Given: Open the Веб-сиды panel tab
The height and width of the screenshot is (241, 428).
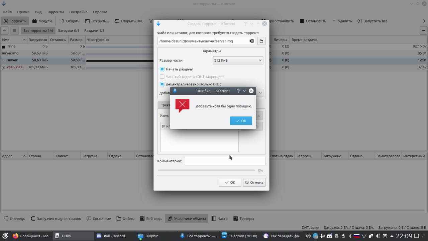Looking at the screenshot, I should pyautogui.click(x=151, y=219).
